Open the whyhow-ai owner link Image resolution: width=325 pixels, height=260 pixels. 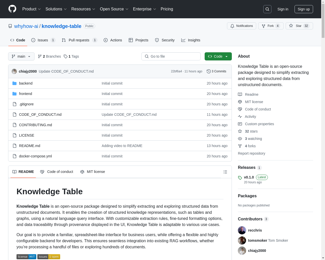click(x=26, y=26)
